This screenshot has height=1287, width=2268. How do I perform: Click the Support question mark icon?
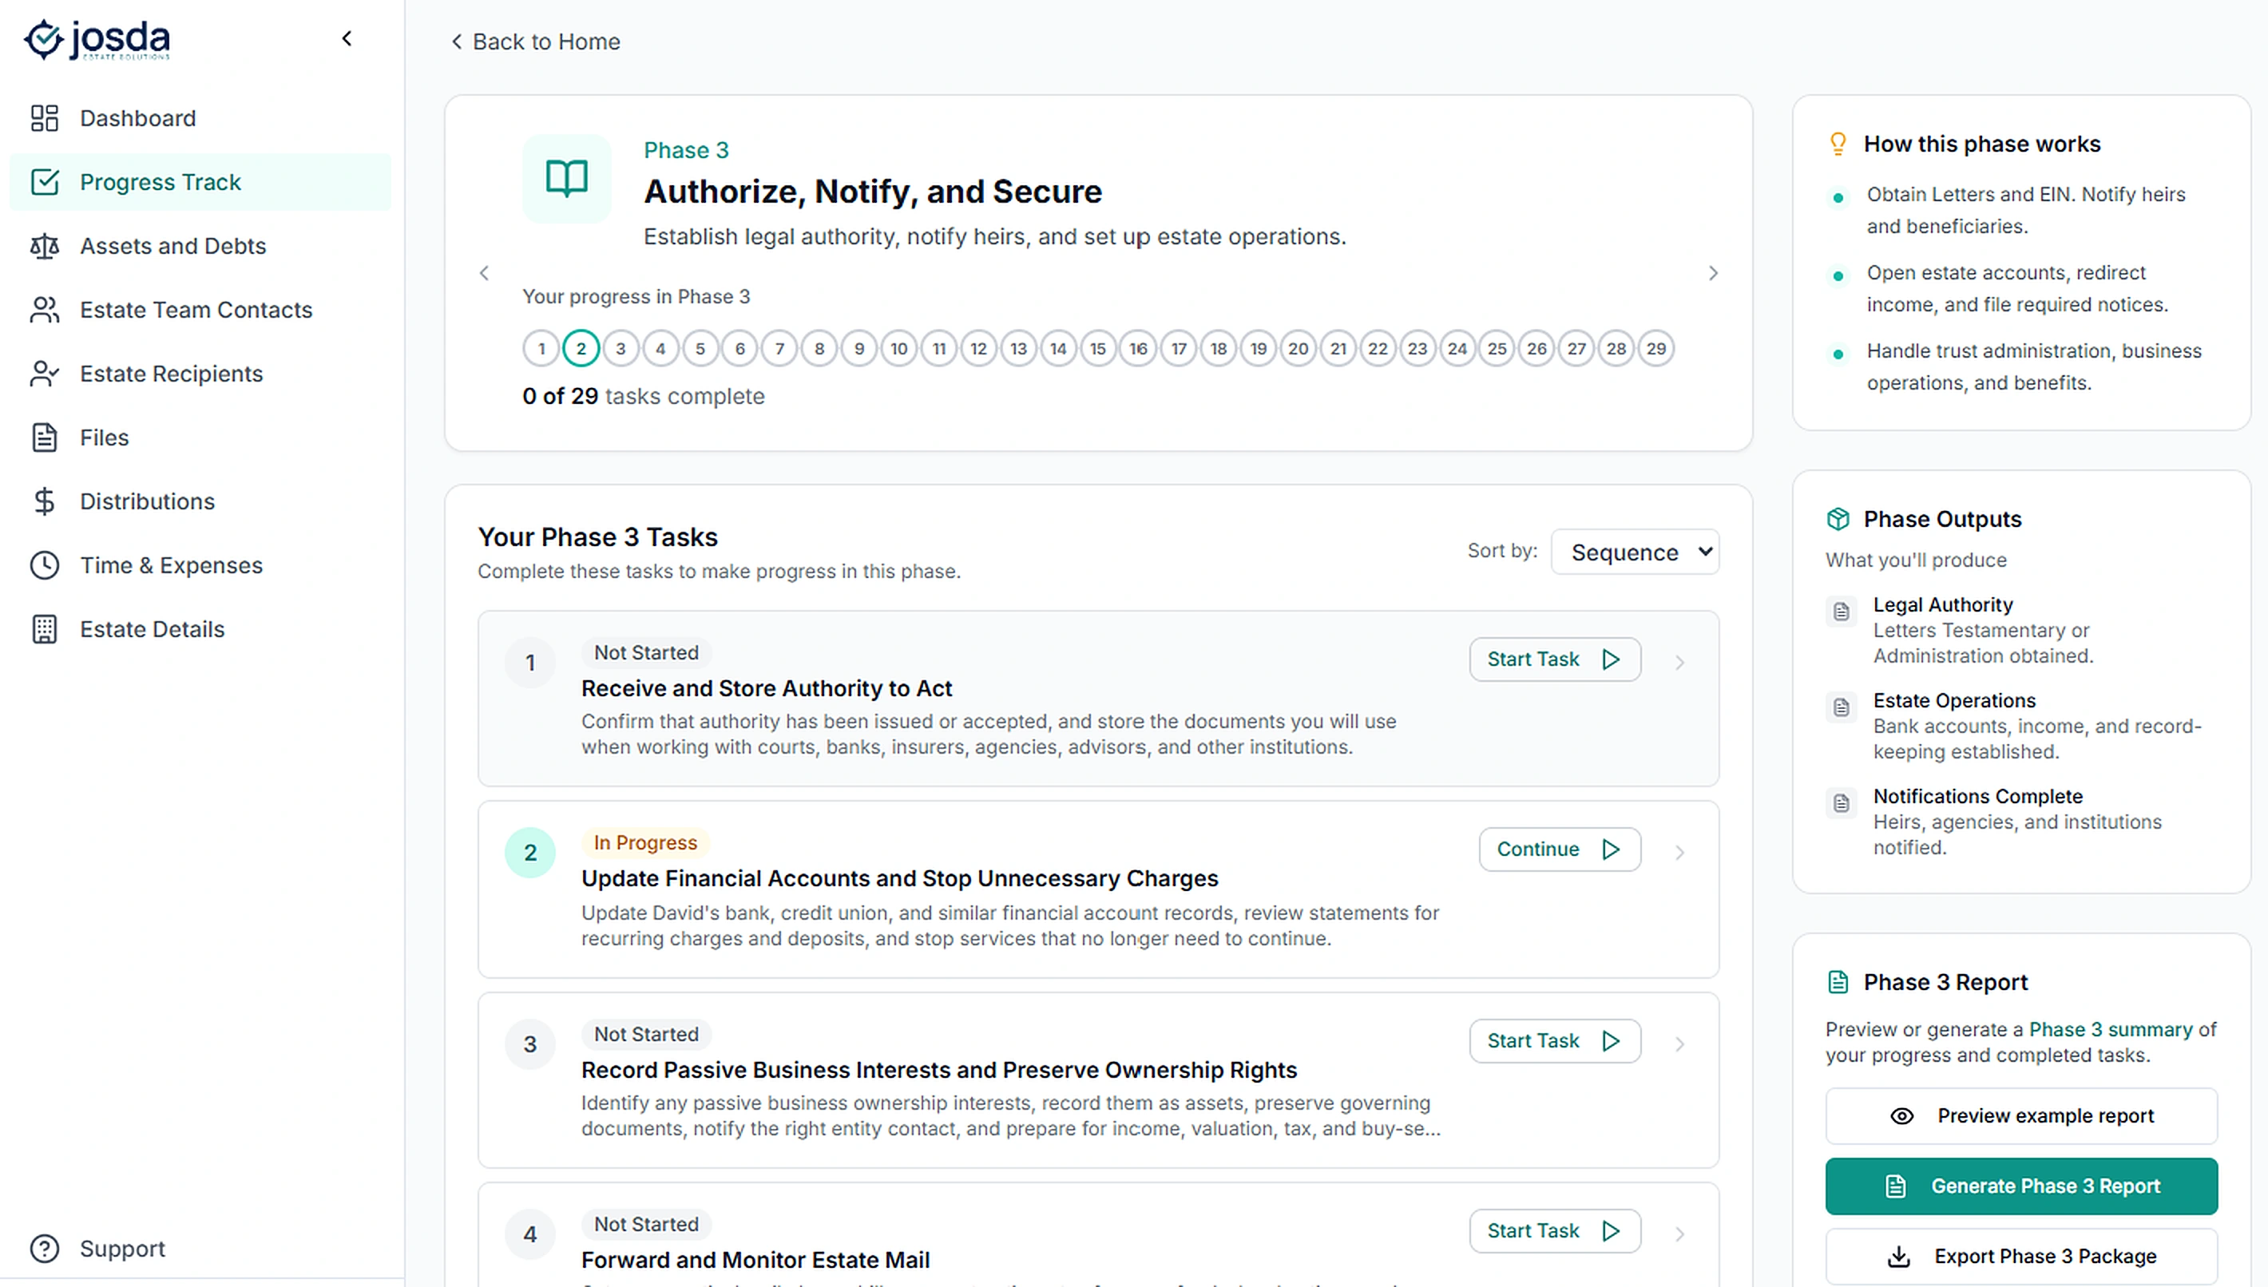pos(44,1248)
